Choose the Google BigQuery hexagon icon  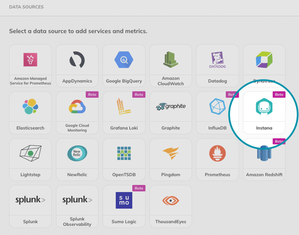point(124,60)
